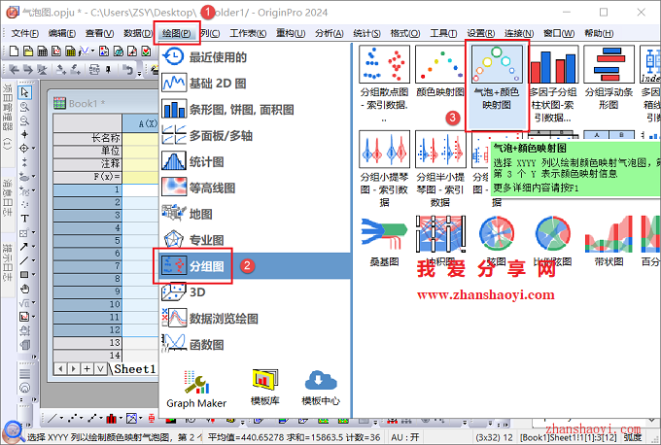Choose 分组散点图 - 索引数据 plot
The width and height of the screenshot is (661, 445).
[x=384, y=85]
